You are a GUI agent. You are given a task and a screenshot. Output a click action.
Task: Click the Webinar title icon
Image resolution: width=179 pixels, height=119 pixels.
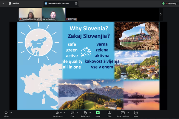[10, 3]
